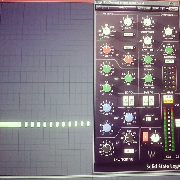Click the redo arrow button left of Setup A
Image resolution: width=180 pixels, height=180 pixels.
coord(105,8)
